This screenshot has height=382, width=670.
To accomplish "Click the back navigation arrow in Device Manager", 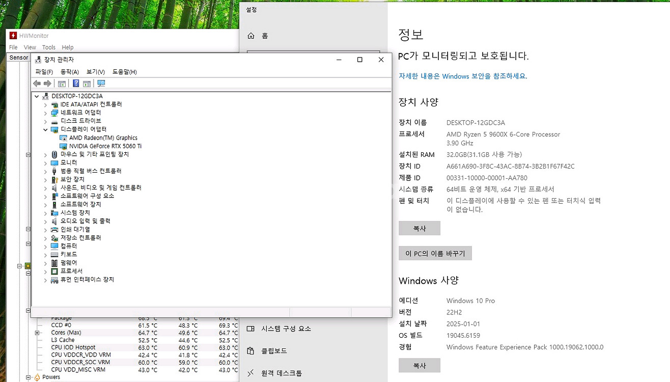I will (x=37, y=83).
